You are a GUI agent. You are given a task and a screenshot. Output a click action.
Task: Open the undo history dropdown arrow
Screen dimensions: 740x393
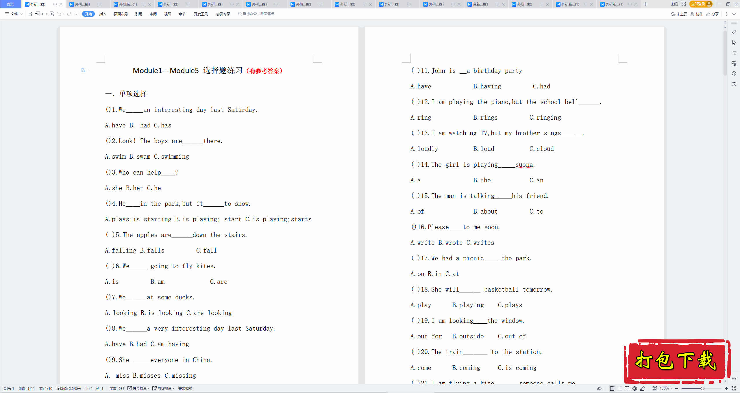(x=63, y=14)
